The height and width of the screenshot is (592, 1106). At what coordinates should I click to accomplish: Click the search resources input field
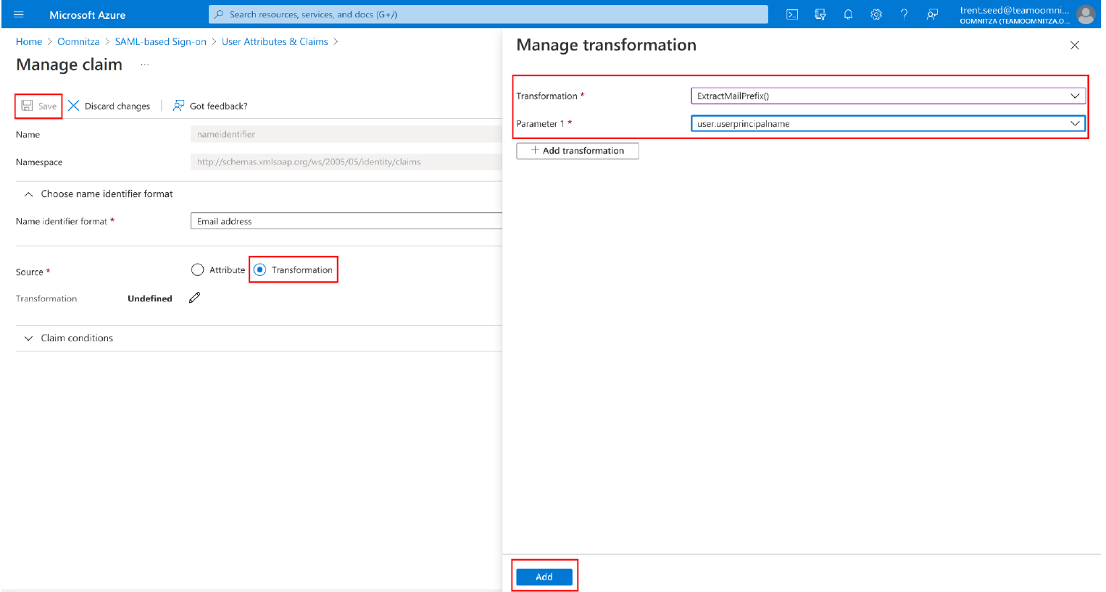click(488, 14)
